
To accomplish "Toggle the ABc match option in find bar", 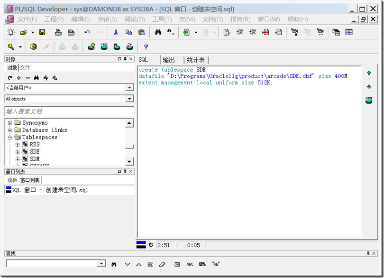I will (x=202, y=264).
